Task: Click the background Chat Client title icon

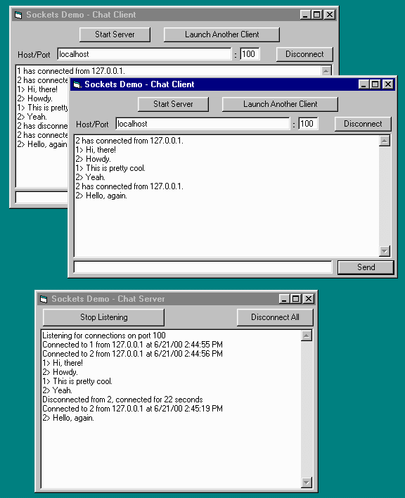Action: (18, 15)
